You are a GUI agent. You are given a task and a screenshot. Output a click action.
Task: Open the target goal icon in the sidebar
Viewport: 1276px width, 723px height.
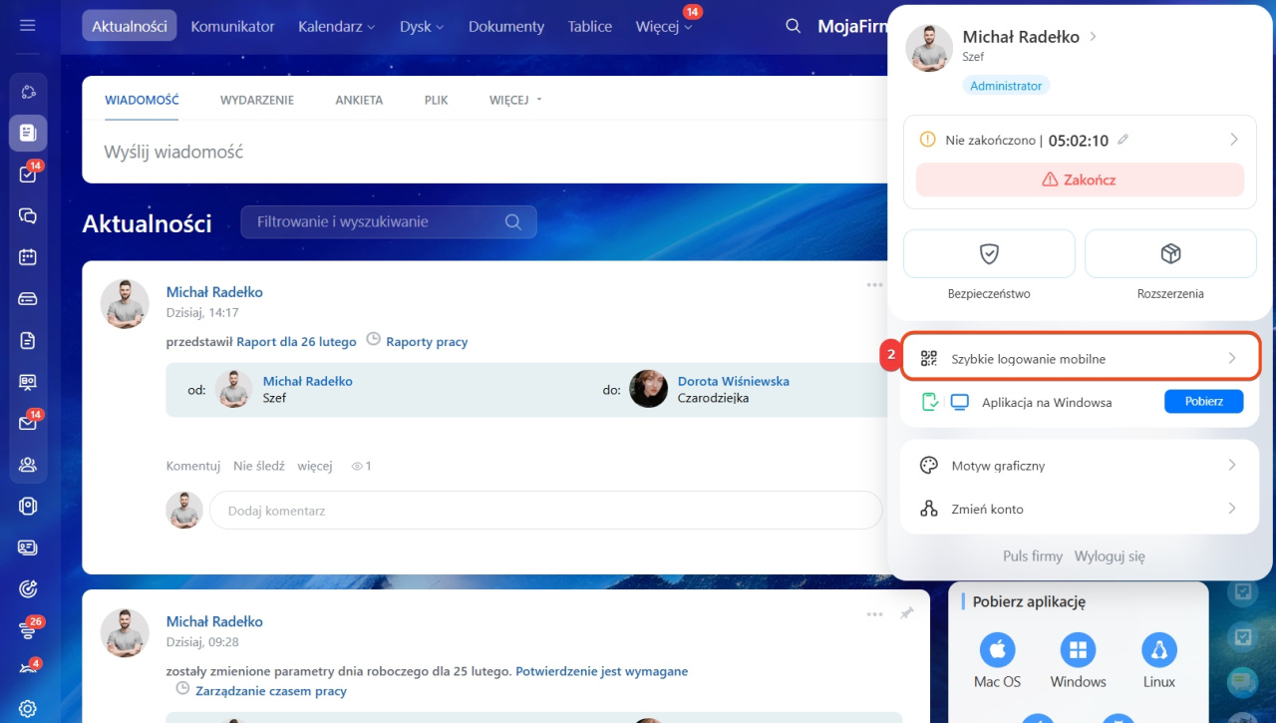[28, 588]
